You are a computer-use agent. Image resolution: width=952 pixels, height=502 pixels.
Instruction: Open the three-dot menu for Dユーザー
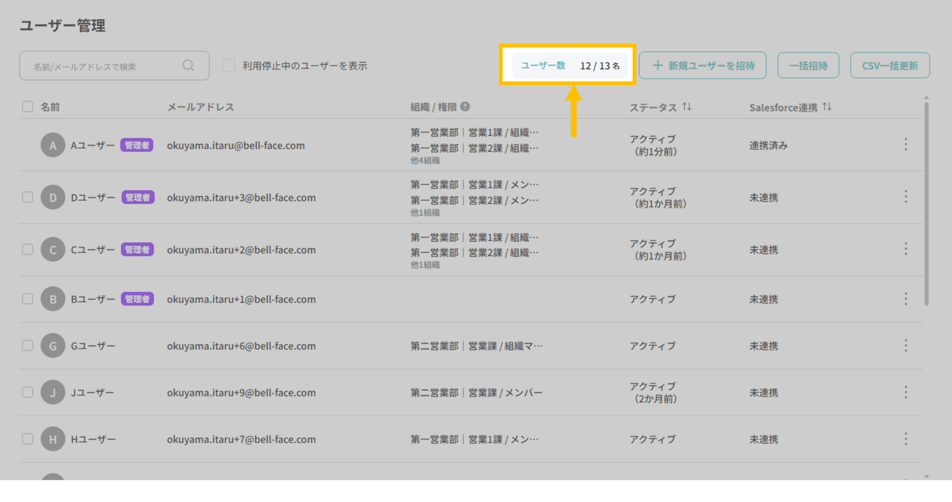coord(905,197)
